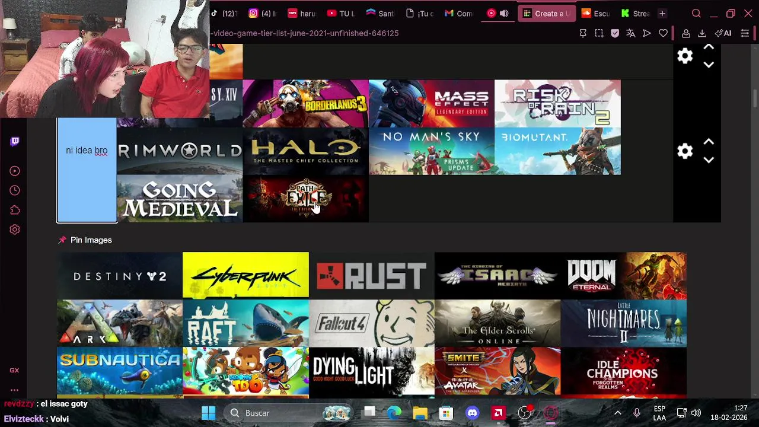This screenshot has width=759, height=427.
Task: Pick the Fallout 4 image
Action: 371,323
